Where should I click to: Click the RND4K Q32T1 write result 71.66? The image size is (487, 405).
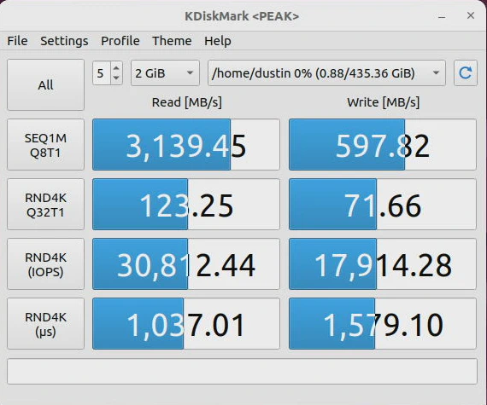coord(383,205)
